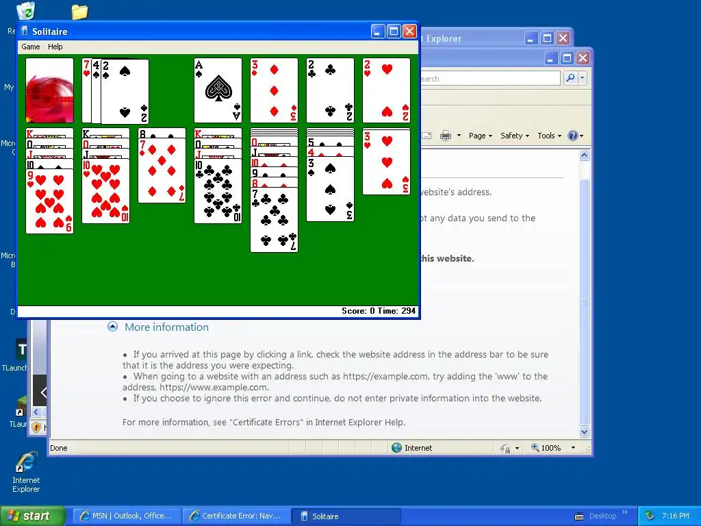
Task: Open the Recycle Bin desktop icon
Action: click(x=25, y=11)
